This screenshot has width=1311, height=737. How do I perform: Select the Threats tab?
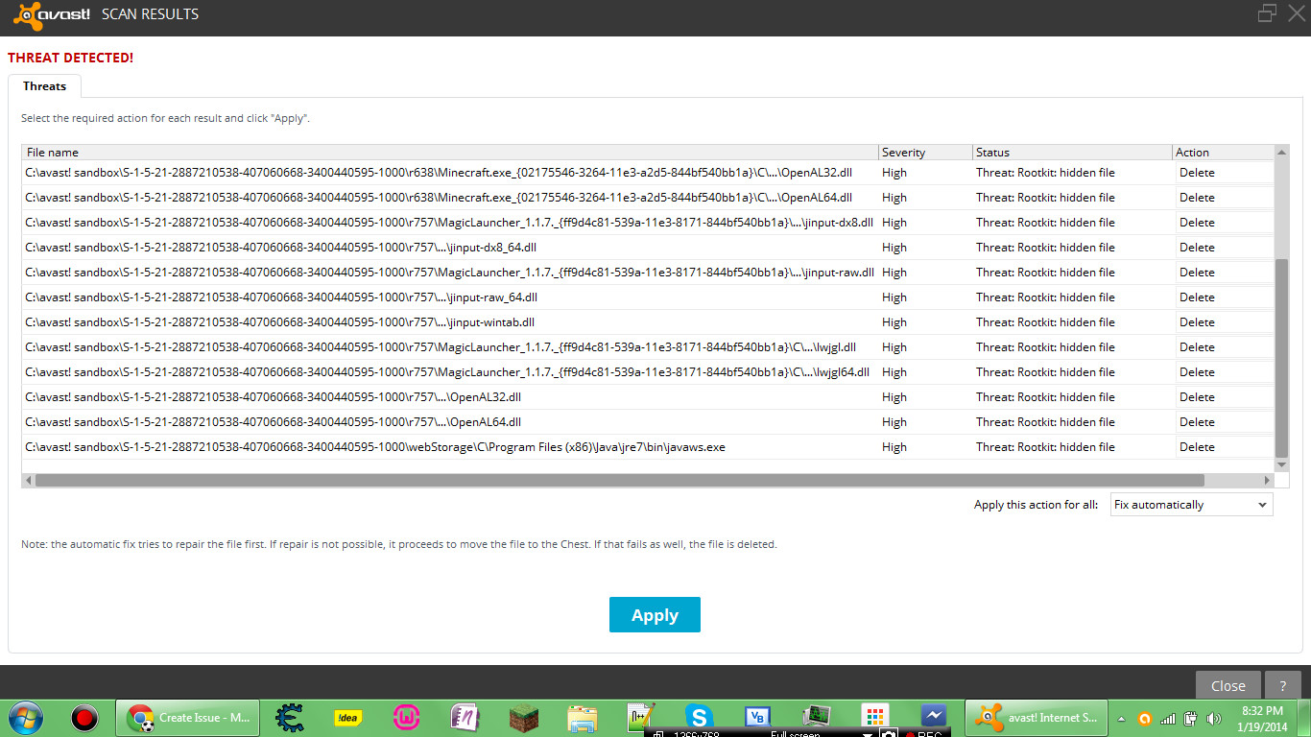[x=45, y=86]
